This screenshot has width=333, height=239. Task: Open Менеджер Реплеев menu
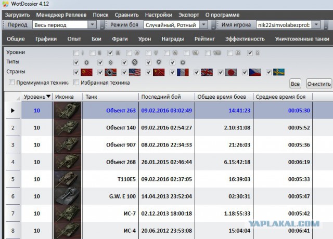[x=61, y=15]
